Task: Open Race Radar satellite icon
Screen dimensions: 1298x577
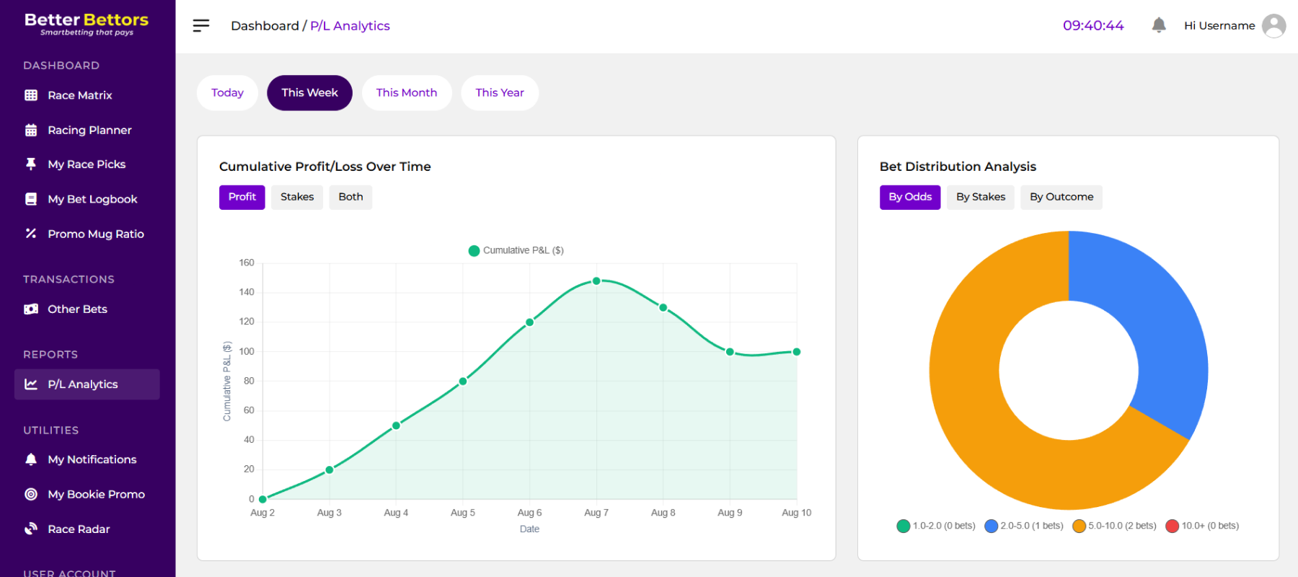Action: pyautogui.click(x=31, y=529)
